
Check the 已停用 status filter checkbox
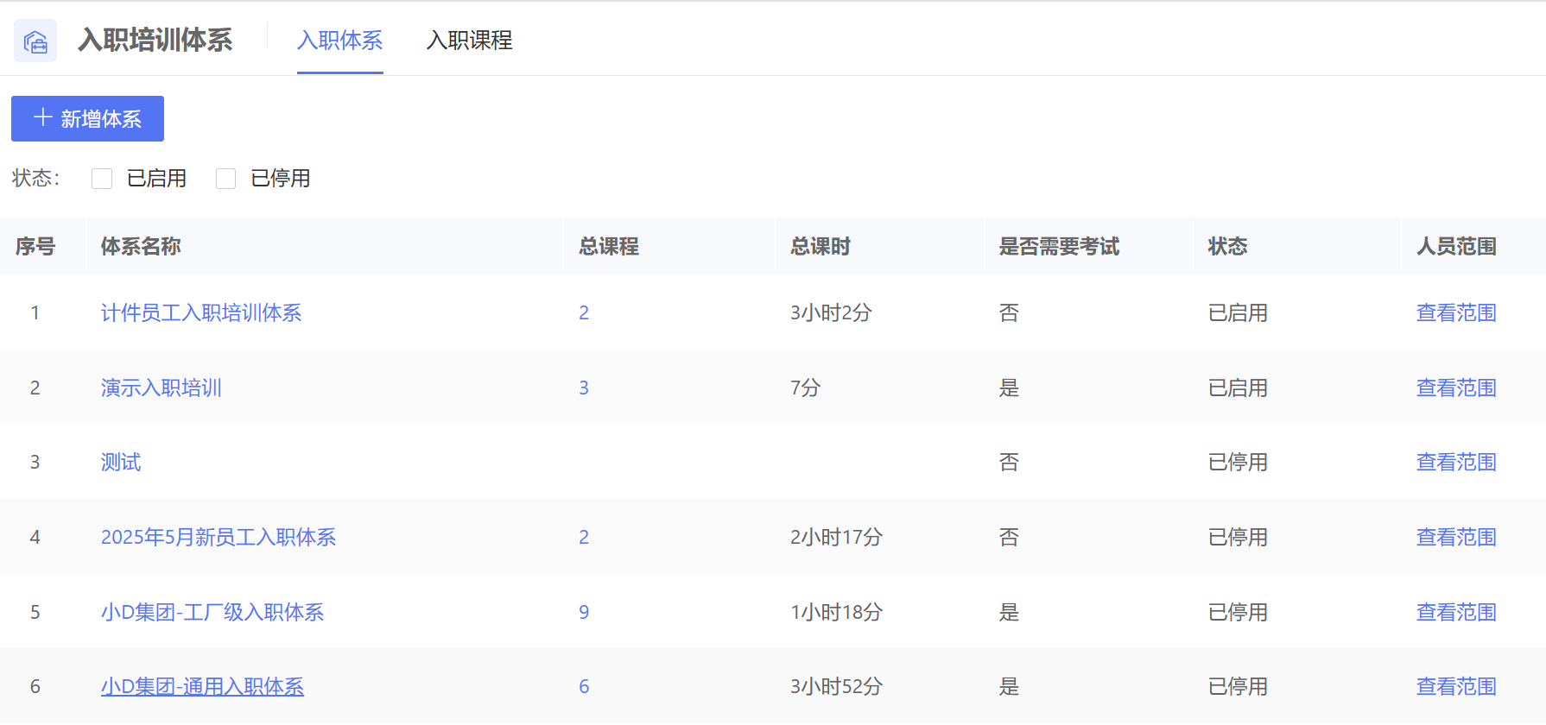(x=226, y=179)
